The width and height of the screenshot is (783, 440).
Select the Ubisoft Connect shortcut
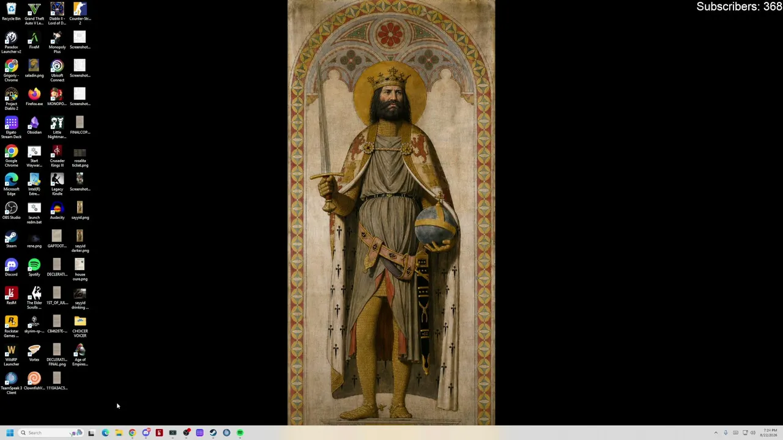point(57,71)
